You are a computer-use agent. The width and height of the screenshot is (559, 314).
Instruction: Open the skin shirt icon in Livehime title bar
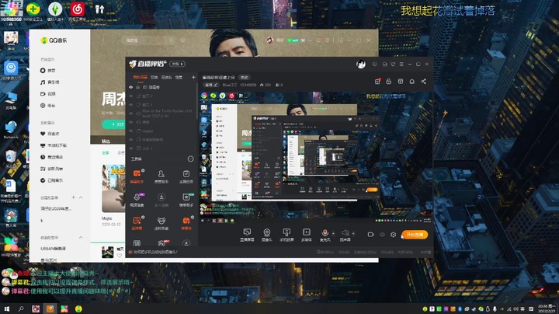(x=393, y=65)
